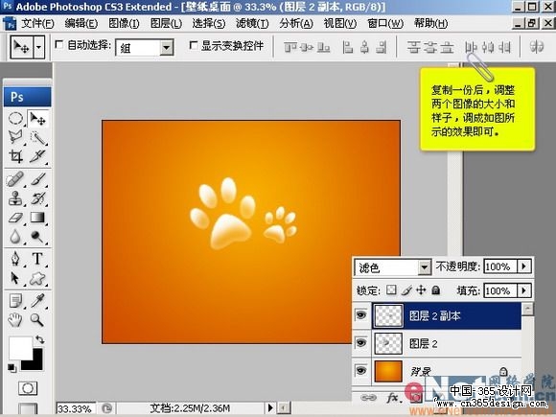The height and width of the screenshot is (417, 556).
Task: Select the Elliptical Marquee tool
Action: (x=15, y=119)
